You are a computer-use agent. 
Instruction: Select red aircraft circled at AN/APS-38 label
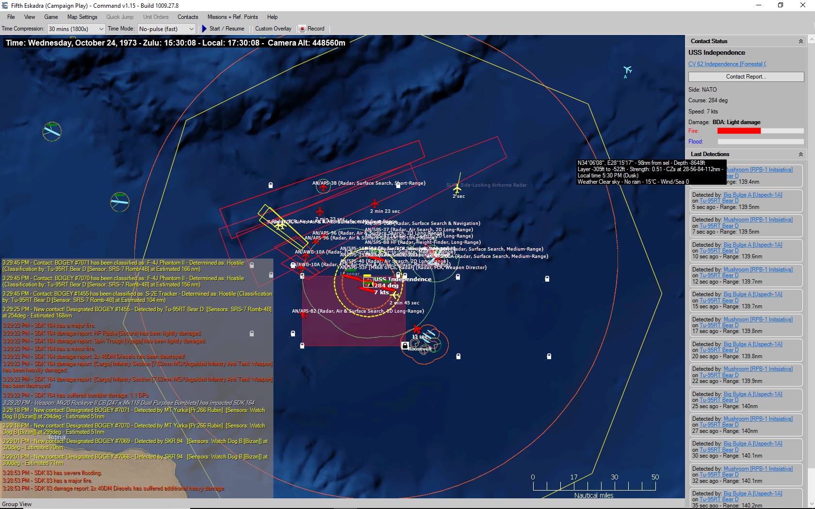point(323,187)
